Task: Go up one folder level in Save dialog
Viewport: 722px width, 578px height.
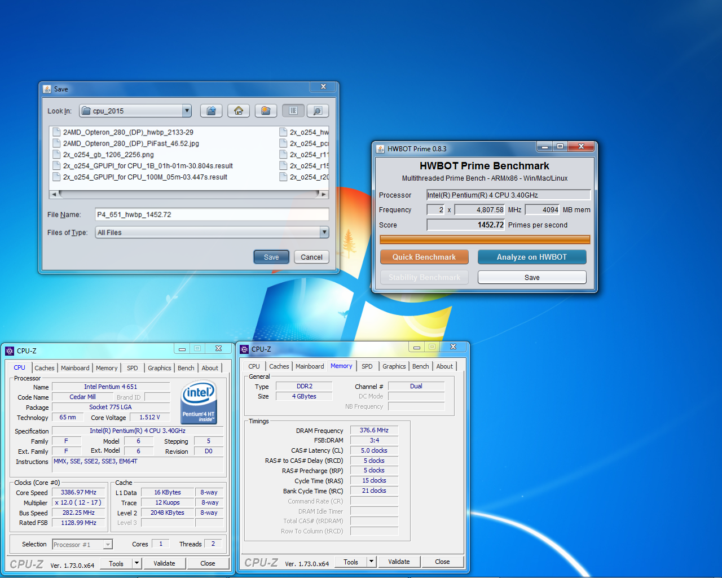Action: pos(211,111)
